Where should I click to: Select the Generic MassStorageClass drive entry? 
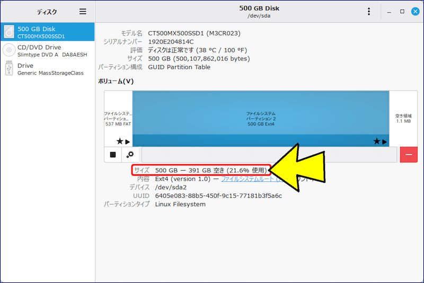click(x=50, y=73)
